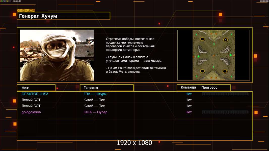
Task: Click the small green dollar icon above the minimap center
Action: coord(214,44)
